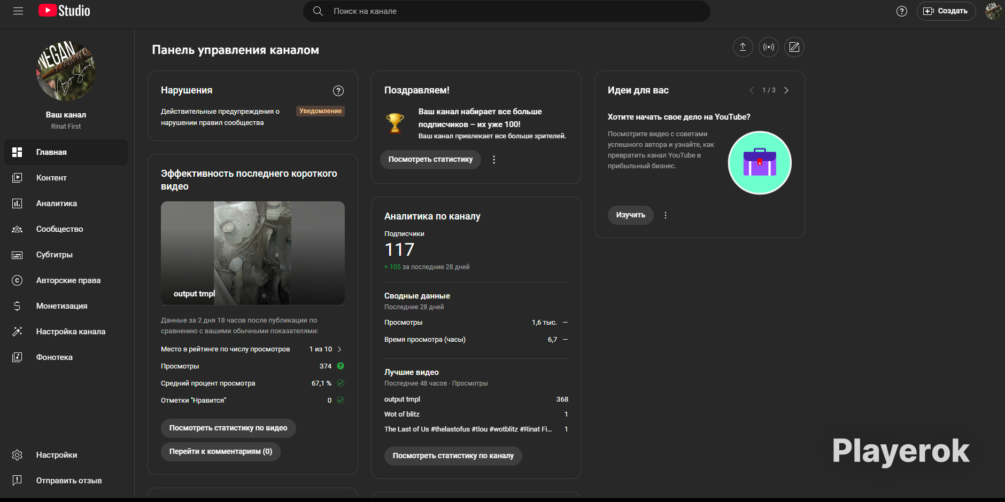Open the help question mark icon in header
The width and height of the screenshot is (1005, 502).
click(x=902, y=11)
